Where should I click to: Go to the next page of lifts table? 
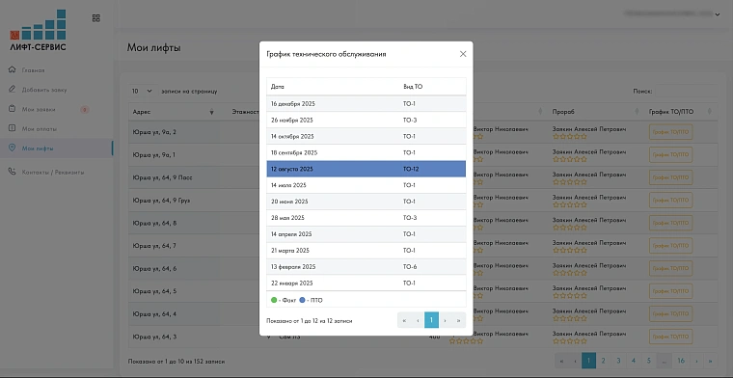click(697, 361)
